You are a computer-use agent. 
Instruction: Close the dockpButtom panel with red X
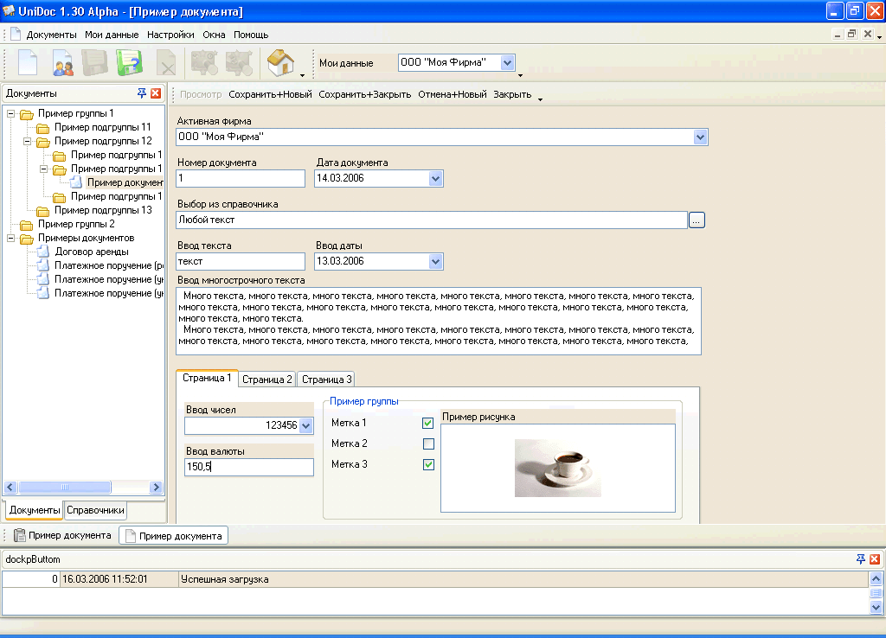click(x=875, y=559)
